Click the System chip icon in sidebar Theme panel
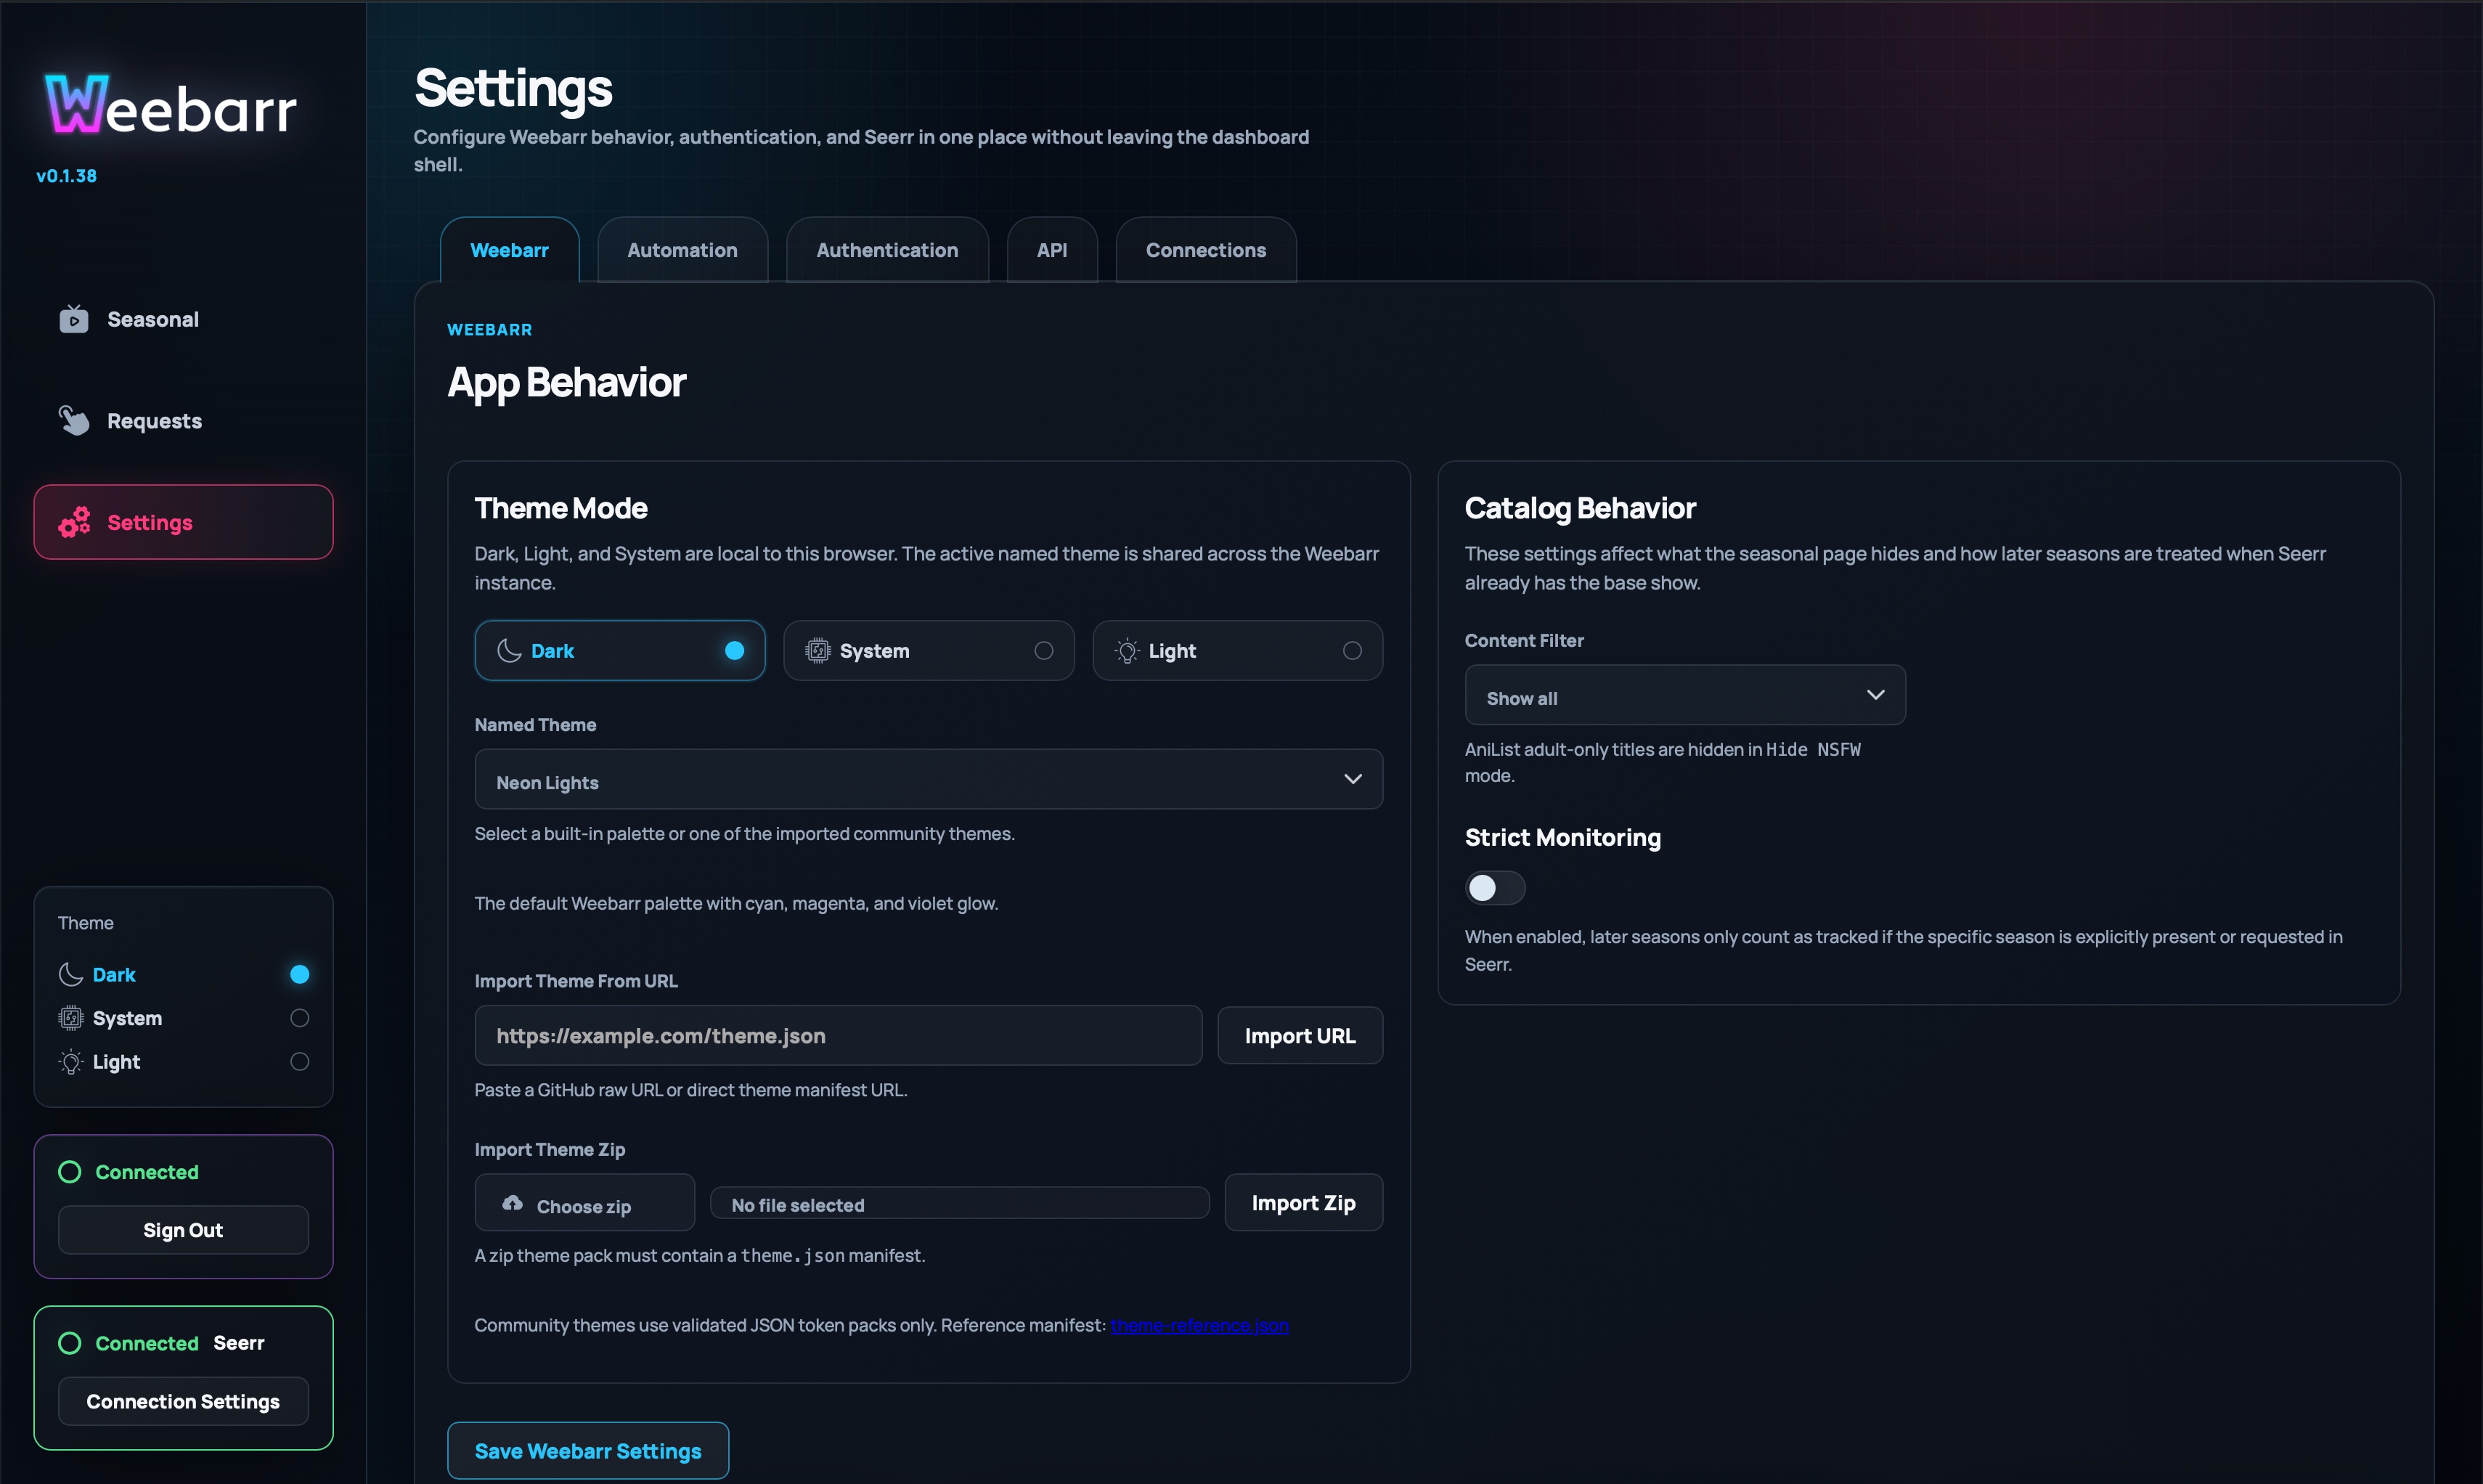Viewport: 2483px width, 1484px height. (70, 1018)
